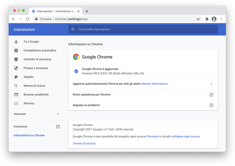
Task: Open the Chromium project link
Action: click(x=153, y=136)
